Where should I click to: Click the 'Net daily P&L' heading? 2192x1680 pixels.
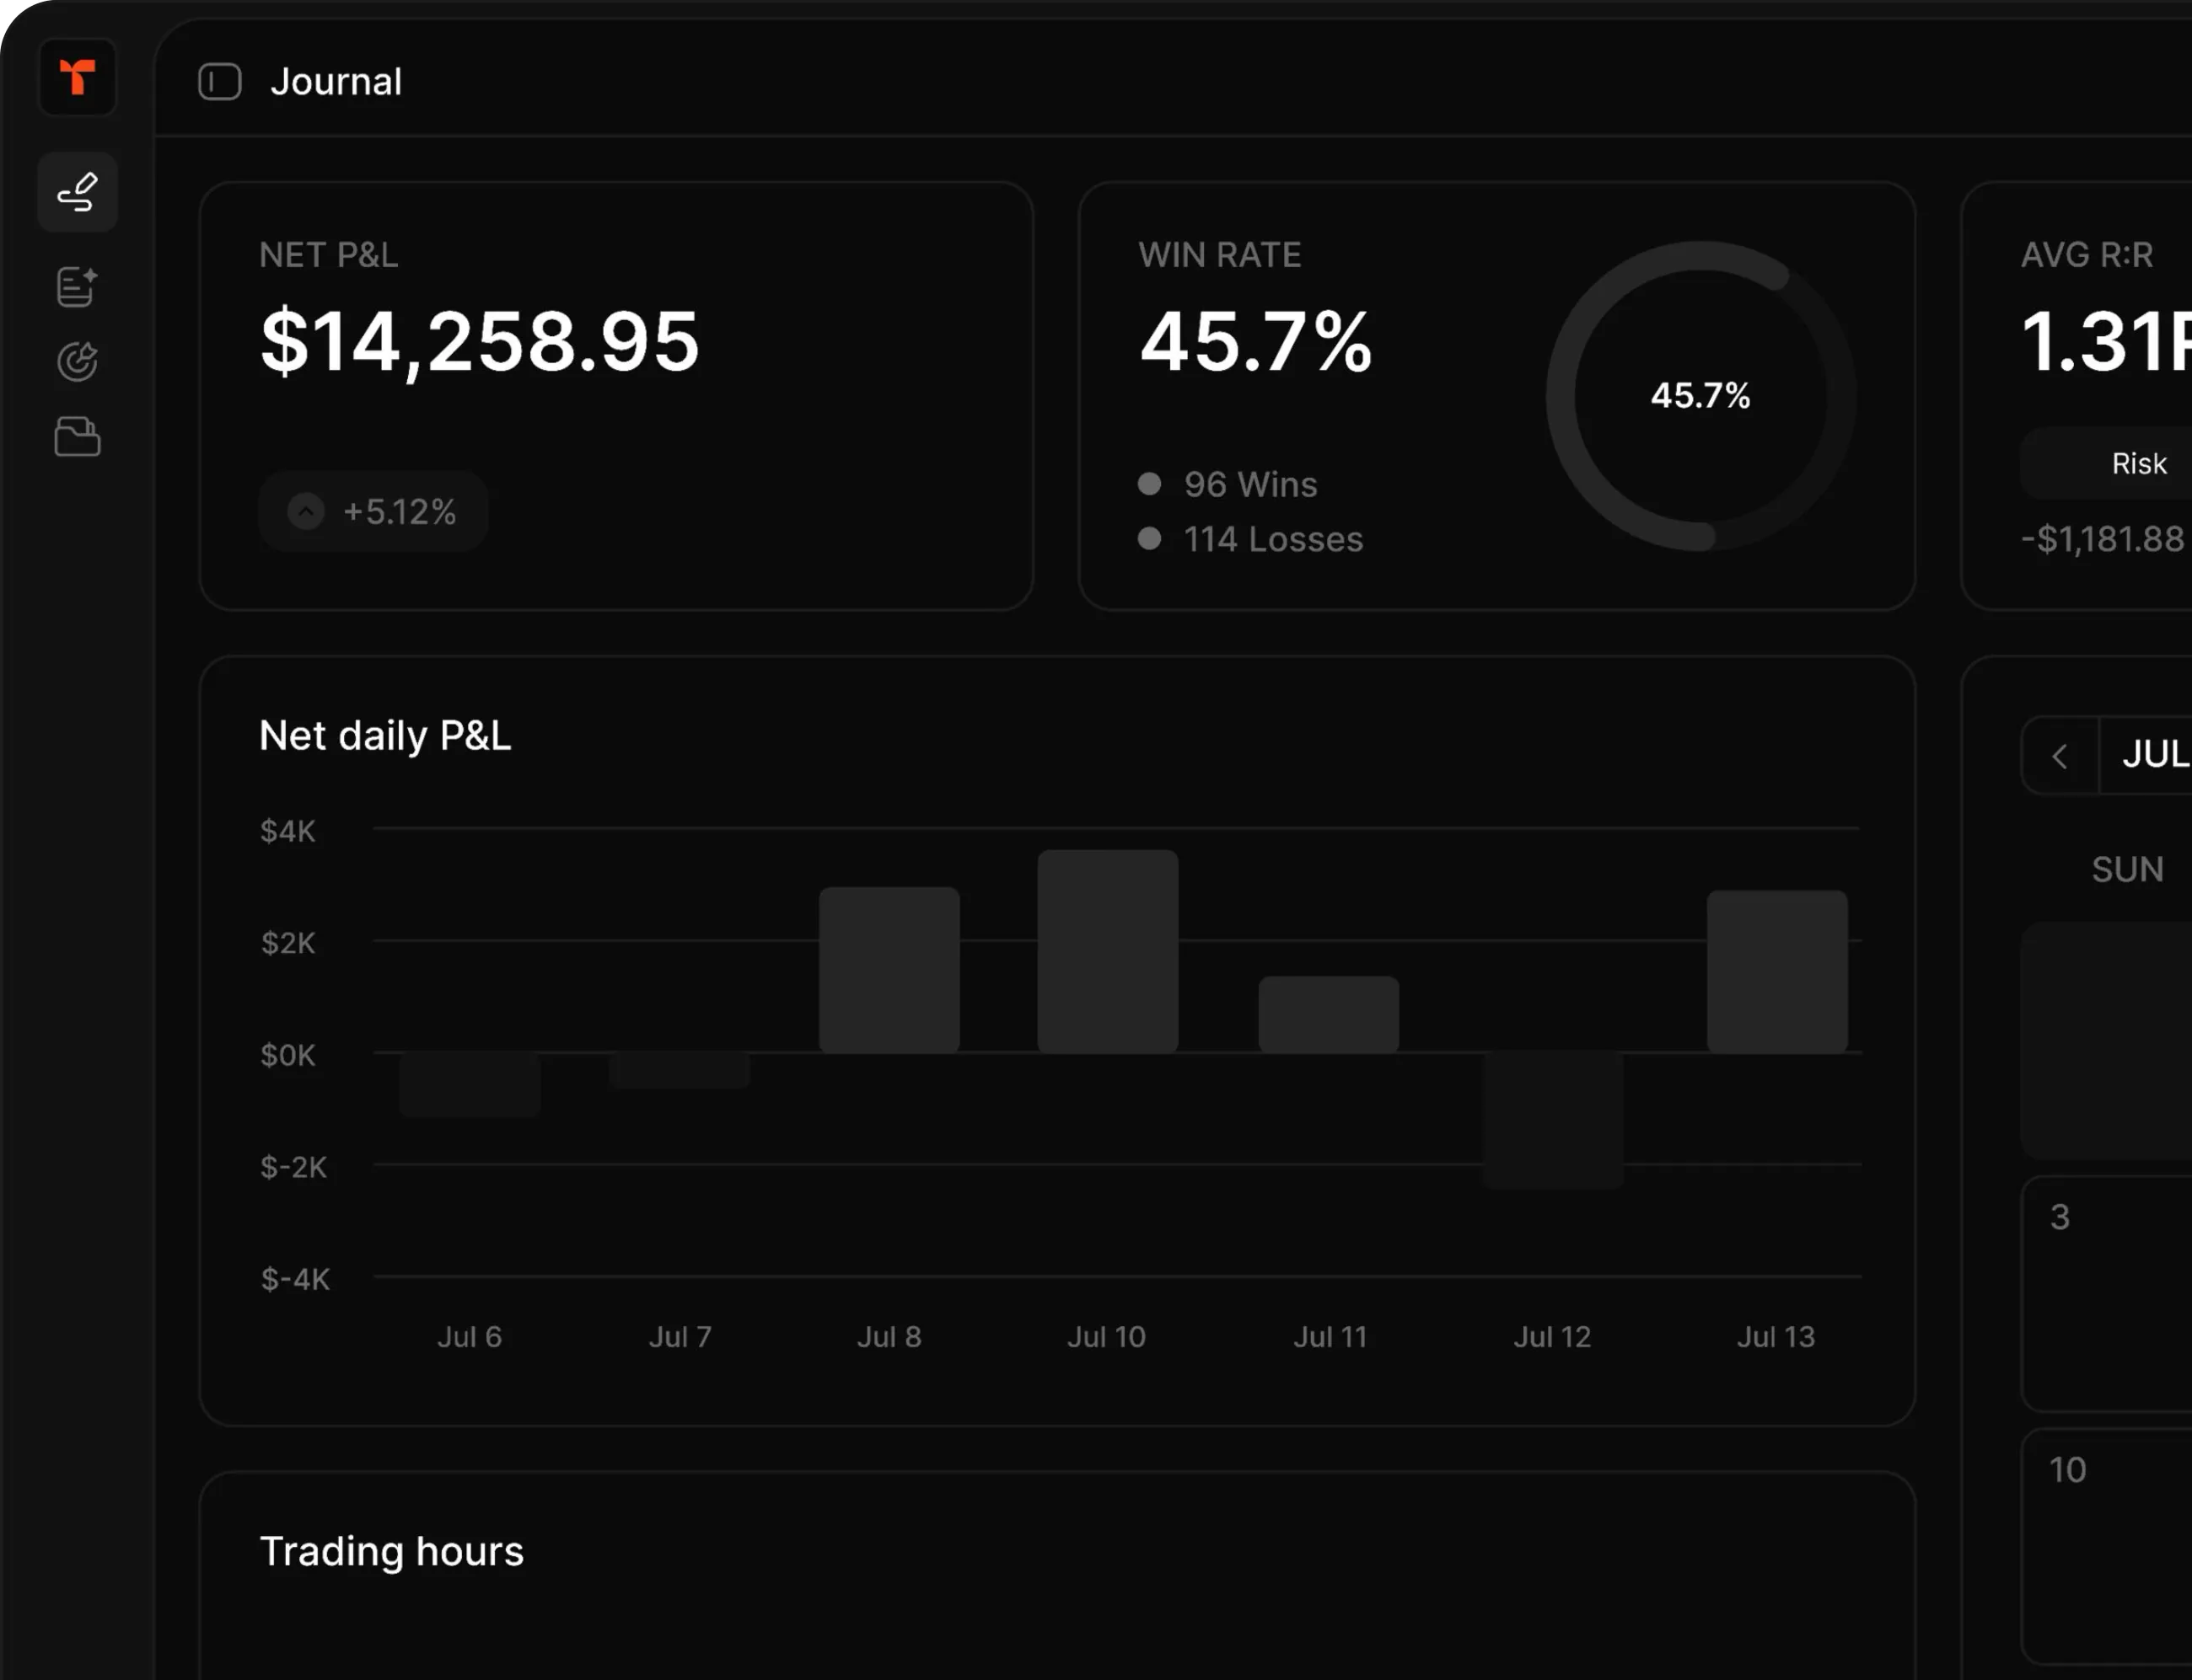385,736
